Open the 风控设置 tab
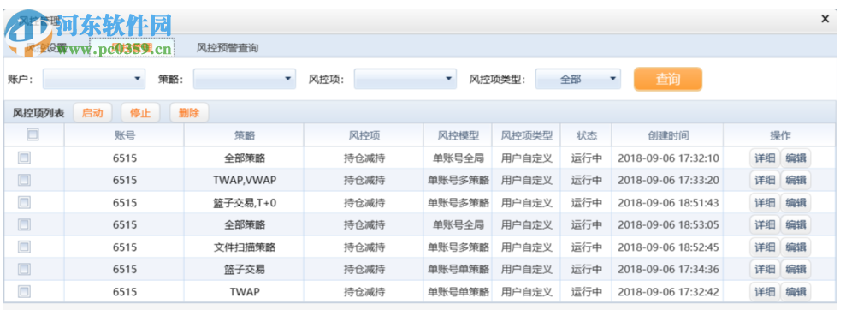This screenshot has width=846, height=310. click(46, 48)
